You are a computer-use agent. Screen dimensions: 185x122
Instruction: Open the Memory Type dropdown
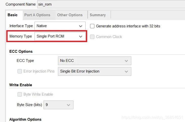coord(59,36)
